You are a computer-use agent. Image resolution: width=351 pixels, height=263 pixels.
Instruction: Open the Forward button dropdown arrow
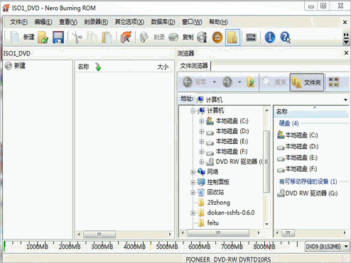[239, 82]
